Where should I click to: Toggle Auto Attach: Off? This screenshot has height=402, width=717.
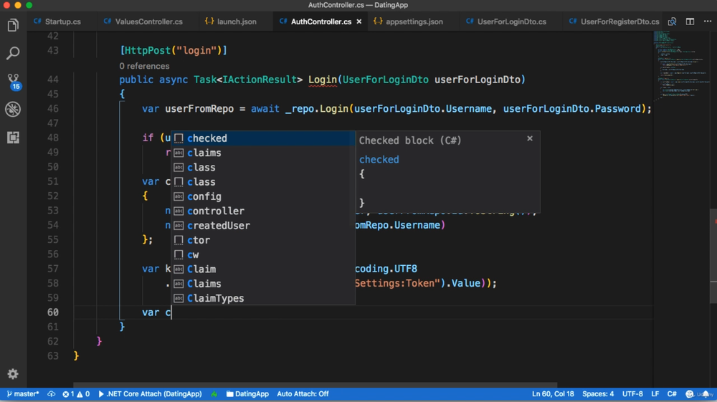(303, 394)
